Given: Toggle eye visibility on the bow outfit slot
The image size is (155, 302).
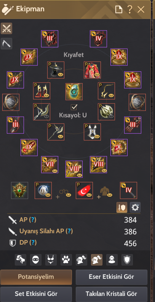Looking at the screenshot, I should [x=46, y=116].
